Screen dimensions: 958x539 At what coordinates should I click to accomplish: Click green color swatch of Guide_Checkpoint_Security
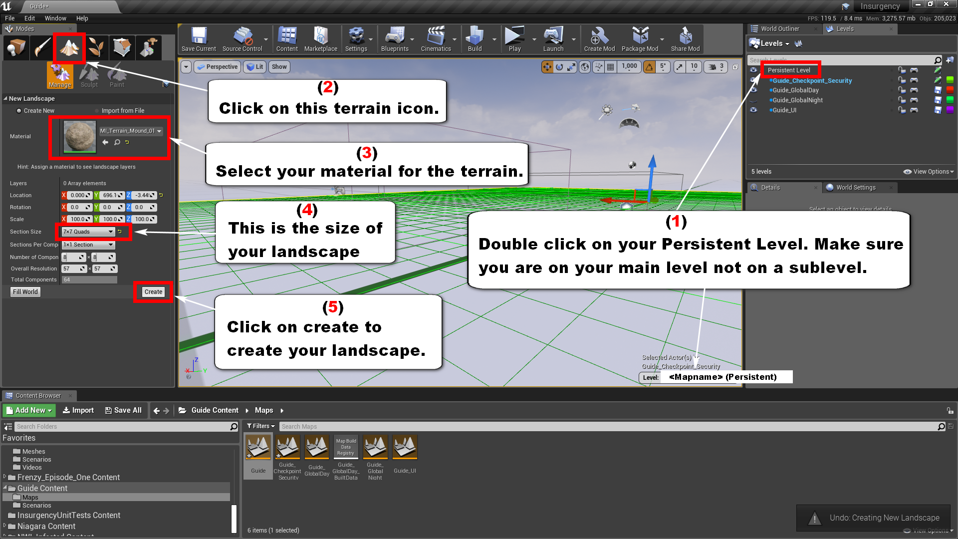click(950, 80)
